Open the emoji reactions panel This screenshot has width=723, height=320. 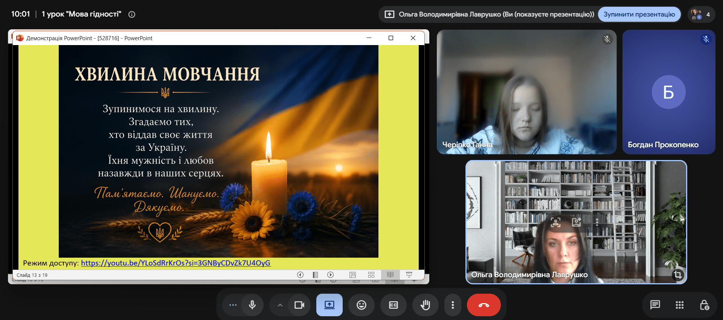click(x=361, y=305)
